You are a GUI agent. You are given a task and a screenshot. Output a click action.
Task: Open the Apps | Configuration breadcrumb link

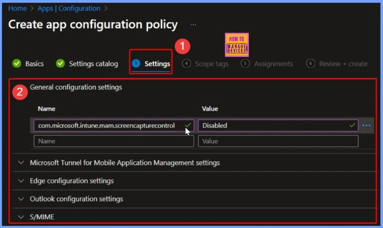coord(69,8)
